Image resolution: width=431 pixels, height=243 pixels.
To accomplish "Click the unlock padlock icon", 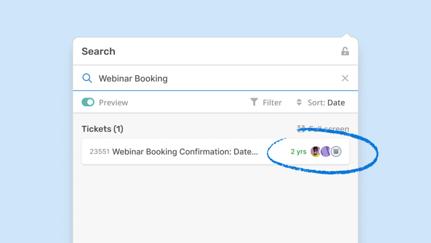I will [345, 51].
